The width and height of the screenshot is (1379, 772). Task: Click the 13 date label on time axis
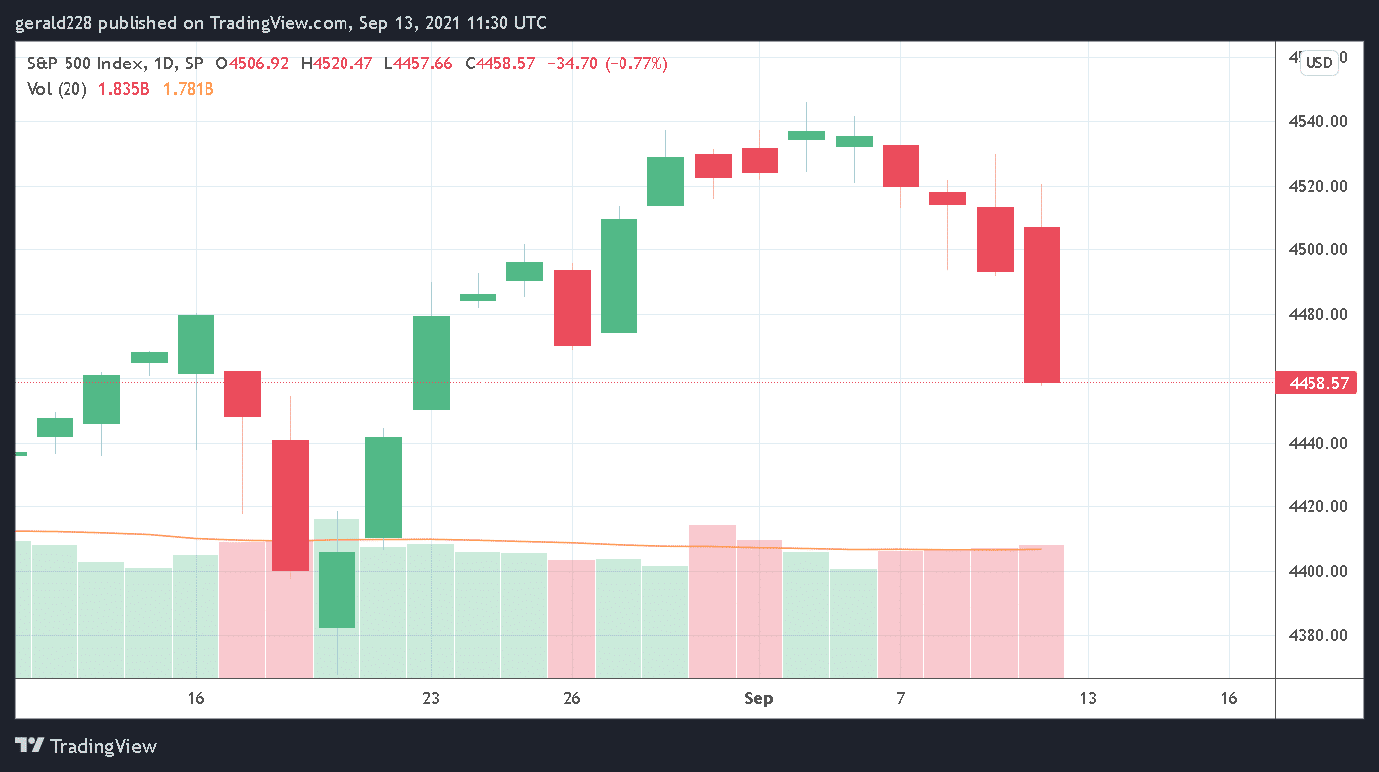[1088, 699]
